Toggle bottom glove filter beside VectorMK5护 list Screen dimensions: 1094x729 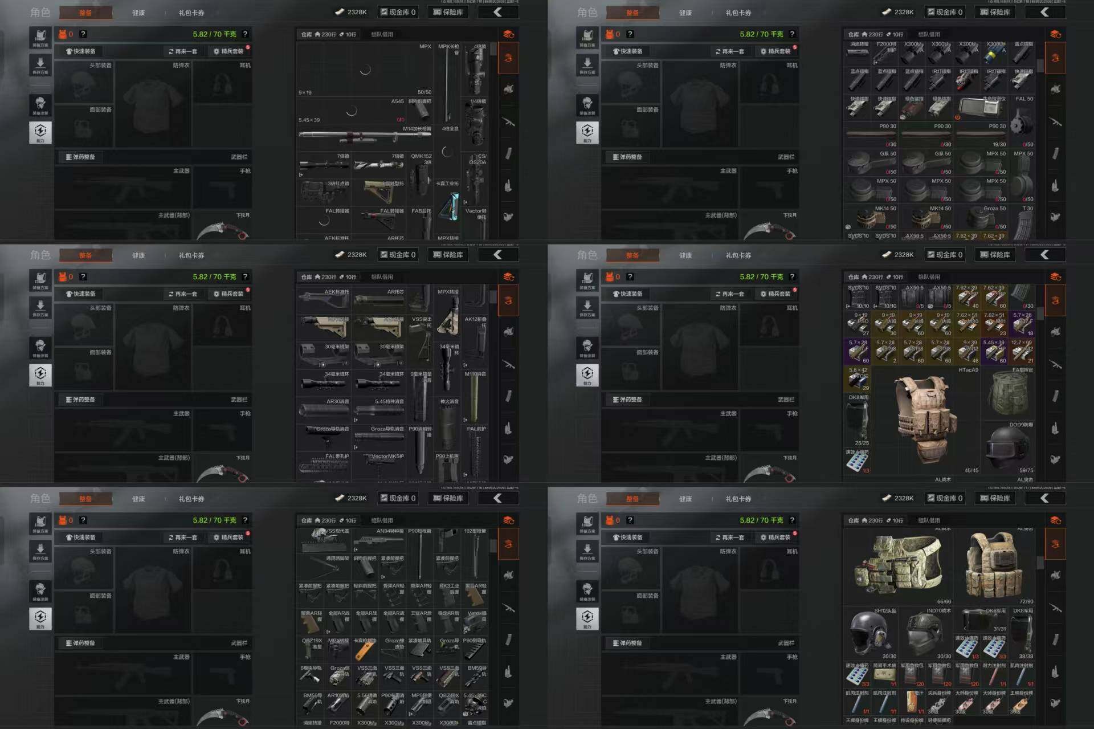(x=508, y=459)
